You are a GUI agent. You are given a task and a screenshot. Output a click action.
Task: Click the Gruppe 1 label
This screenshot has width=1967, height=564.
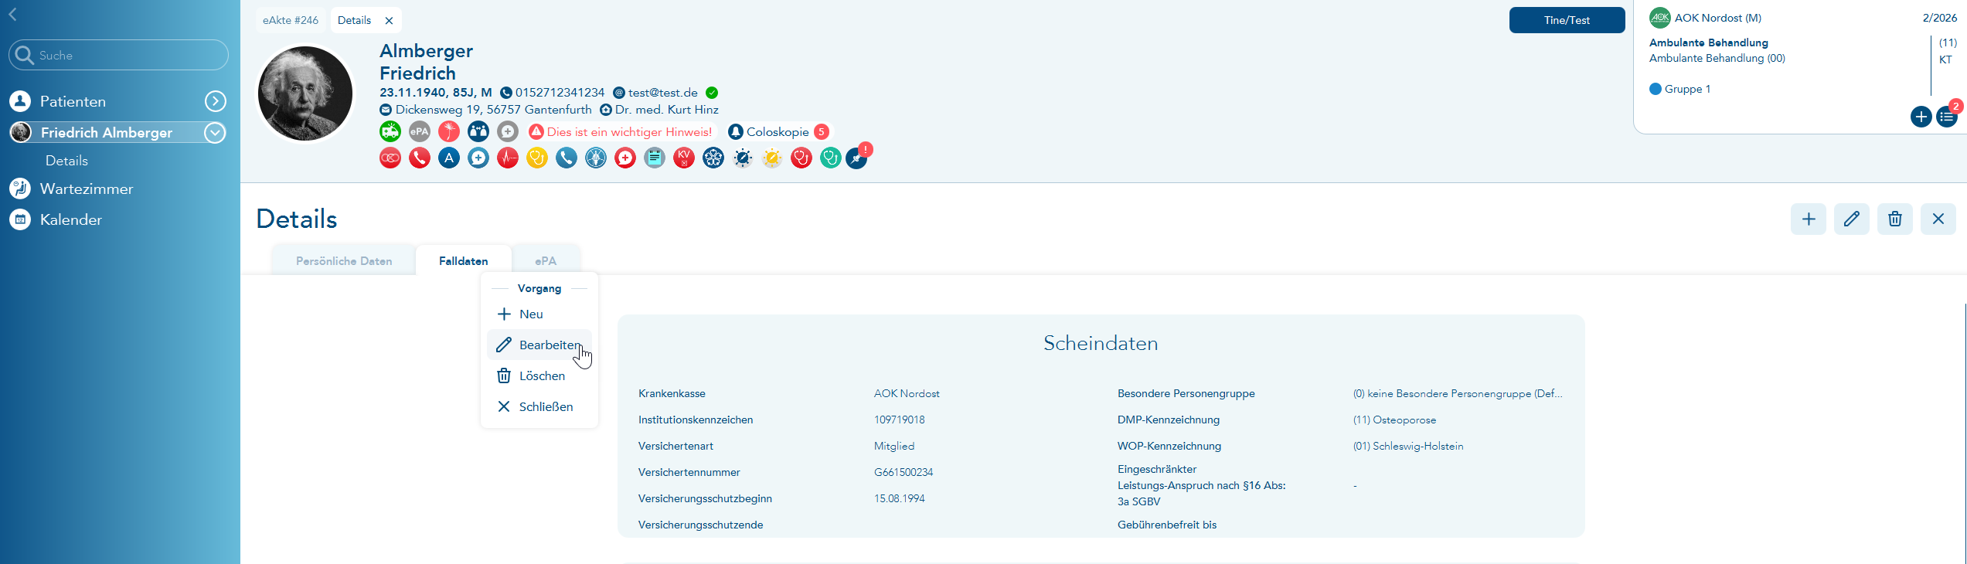coord(1687,89)
